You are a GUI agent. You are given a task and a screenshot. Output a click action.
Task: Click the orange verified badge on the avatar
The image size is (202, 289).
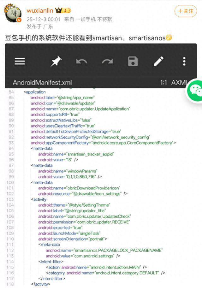(19, 20)
